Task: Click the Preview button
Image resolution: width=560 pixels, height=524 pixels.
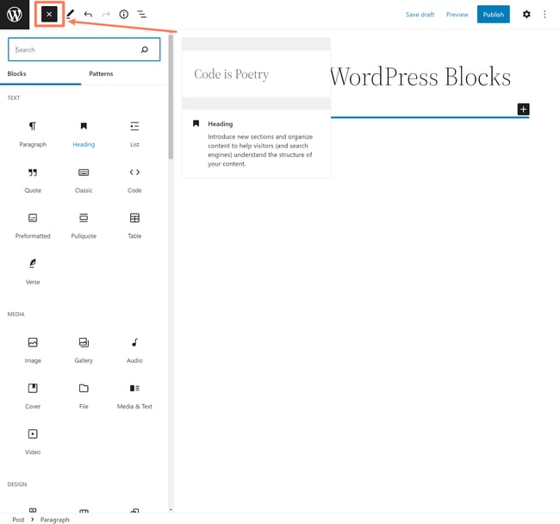Action: [x=457, y=15]
